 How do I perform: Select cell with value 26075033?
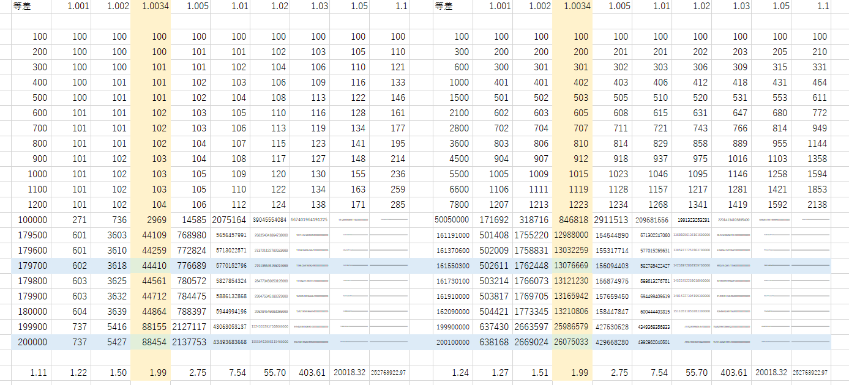click(572, 342)
